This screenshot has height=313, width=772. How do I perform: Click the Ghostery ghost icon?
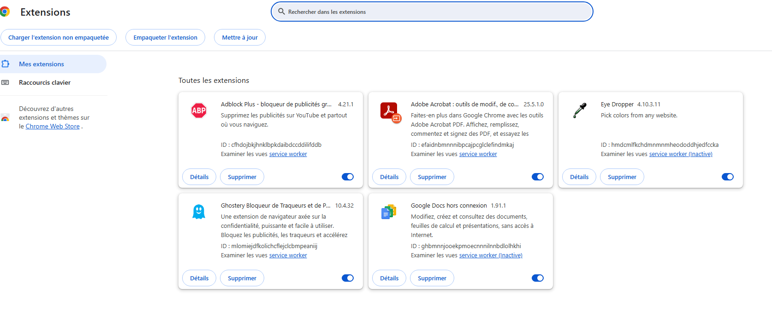click(199, 212)
